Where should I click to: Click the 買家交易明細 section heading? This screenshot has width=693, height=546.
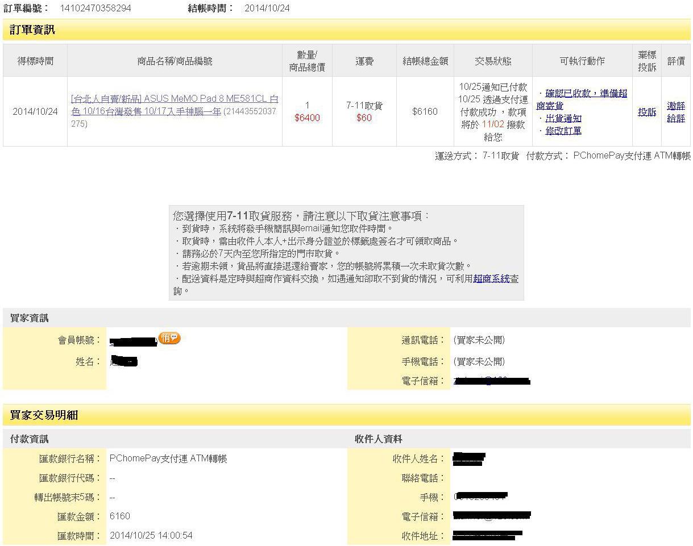pos(44,415)
